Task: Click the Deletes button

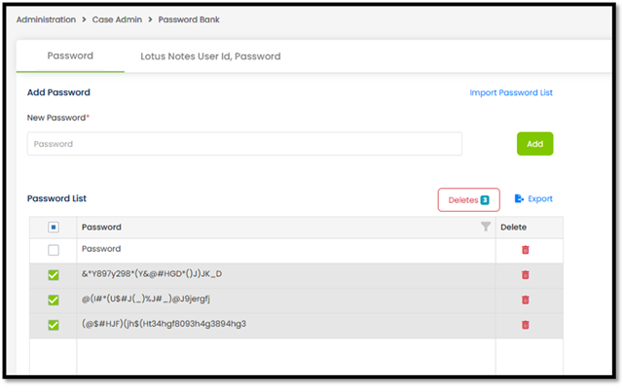Action: pos(469,200)
